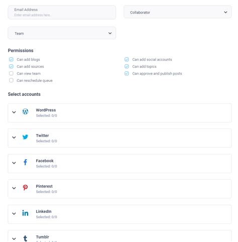The image size is (238, 242).
Task: Uncheck Can add social accounts permission
Action: point(127,59)
